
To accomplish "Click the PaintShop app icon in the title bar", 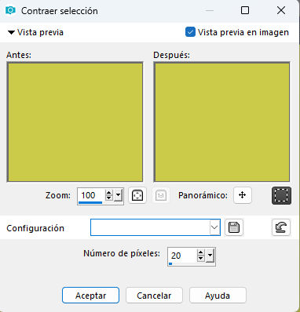I will point(10,11).
